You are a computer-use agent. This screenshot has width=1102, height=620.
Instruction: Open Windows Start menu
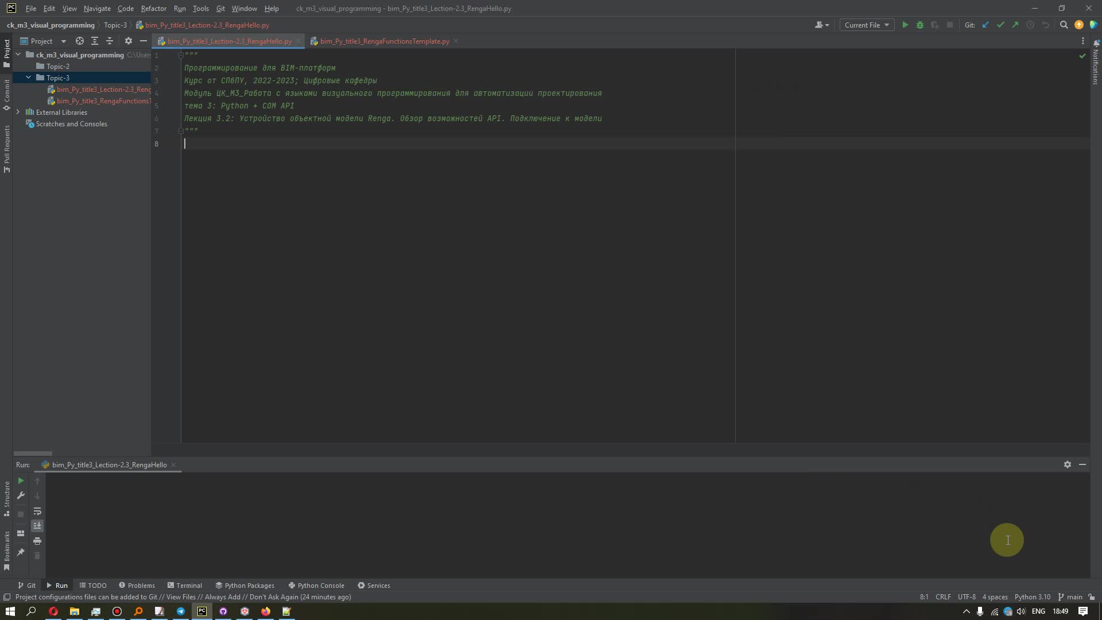pyautogui.click(x=10, y=611)
